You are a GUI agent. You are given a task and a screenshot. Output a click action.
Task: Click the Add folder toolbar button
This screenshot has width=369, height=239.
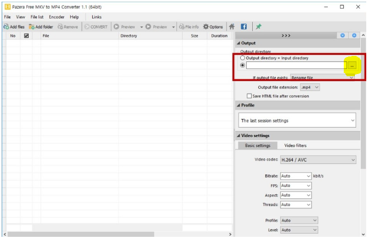41,27
